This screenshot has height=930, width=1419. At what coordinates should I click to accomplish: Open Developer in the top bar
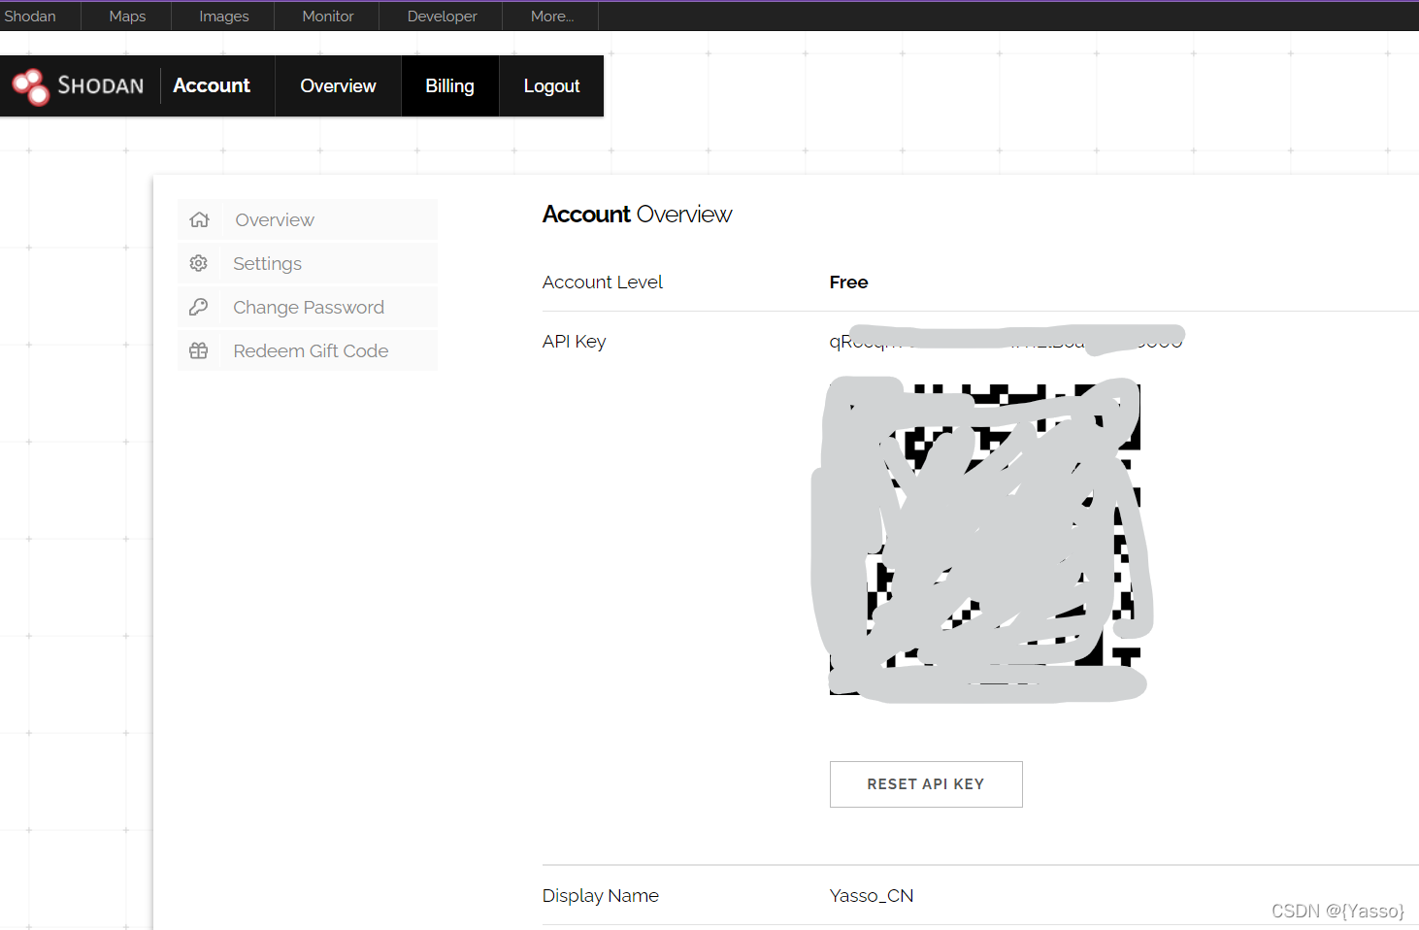tap(443, 17)
